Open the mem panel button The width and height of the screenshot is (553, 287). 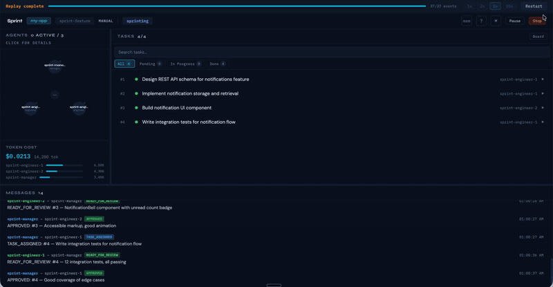[x=467, y=21]
